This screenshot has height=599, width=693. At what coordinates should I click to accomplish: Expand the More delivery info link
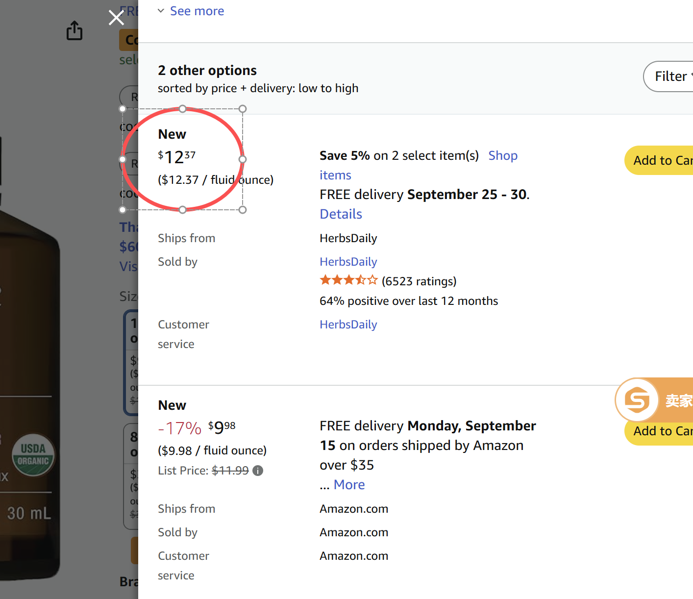pyautogui.click(x=349, y=485)
